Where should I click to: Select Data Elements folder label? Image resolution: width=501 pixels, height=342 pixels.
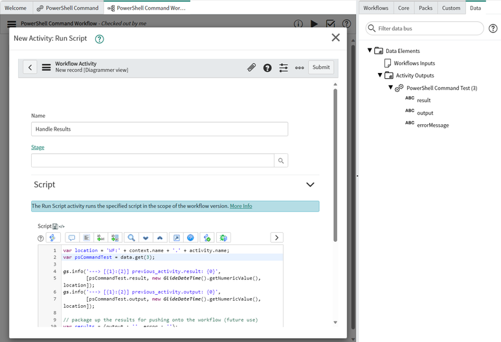pyautogui.click(x=403, y=51)
